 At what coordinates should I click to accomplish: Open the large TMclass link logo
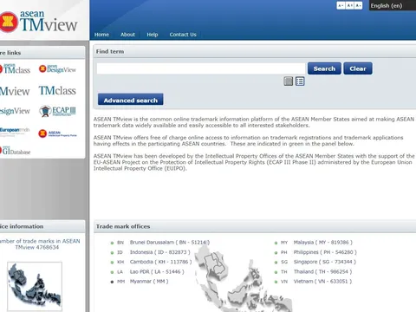(57, 90)
